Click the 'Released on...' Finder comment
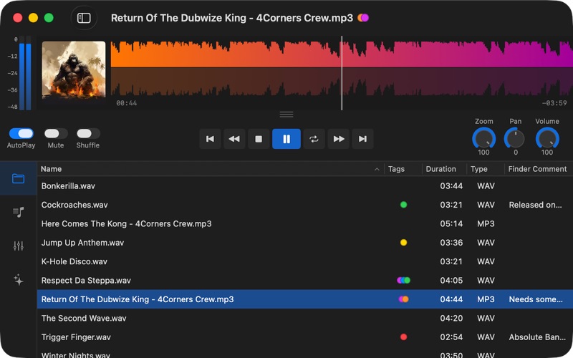The width and height of the screenshot is (573, 358). pos(535,205)
